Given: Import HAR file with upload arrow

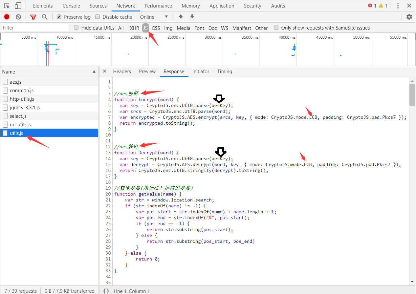Looking at the screenshot, I should tap(181, 17).
